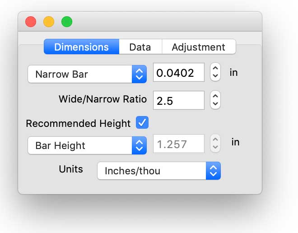Click the disabled 1.257 bar height field
298x233 pixels.
click(x=179, y=144)
